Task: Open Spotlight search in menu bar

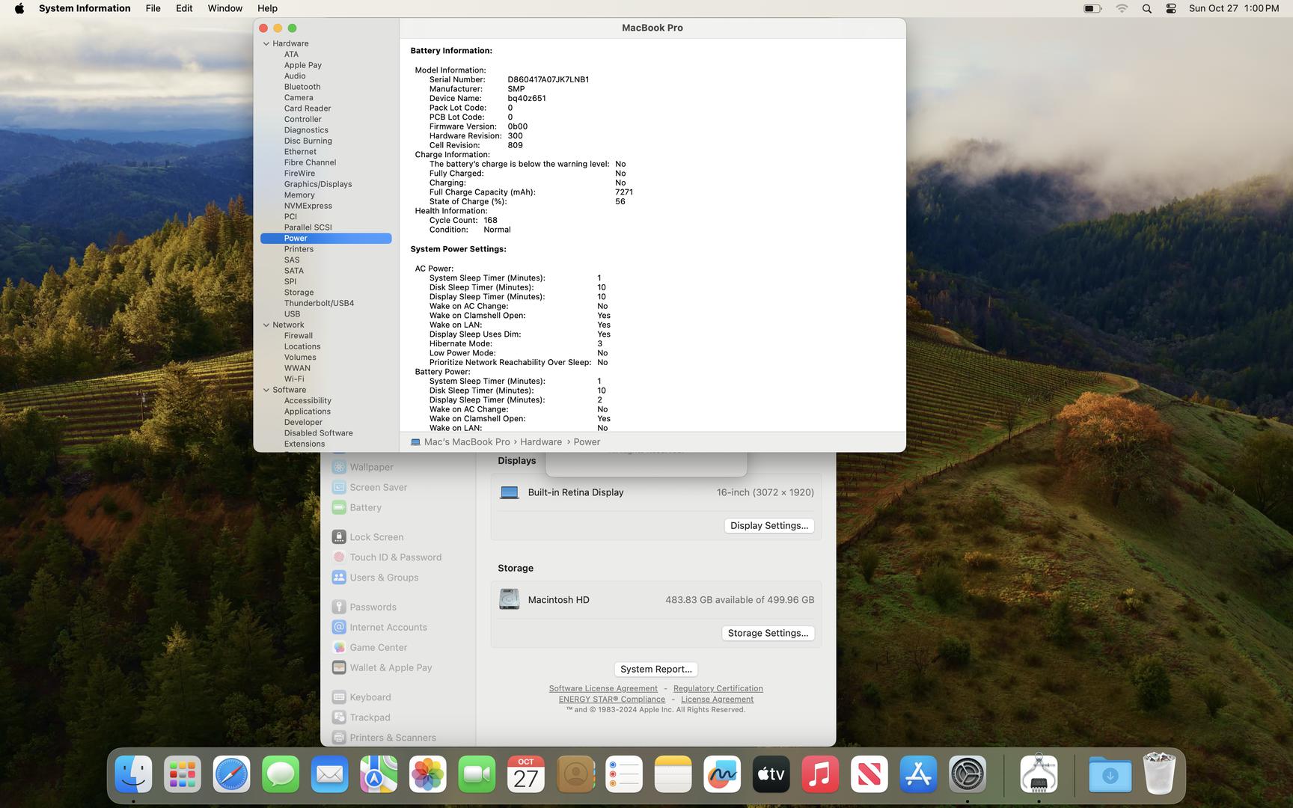Action: pos(1146,8)
